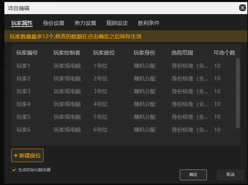This screenshot has height=185, width=248.
Task: Select the 玩家3 row label
Action: [23, 91]
